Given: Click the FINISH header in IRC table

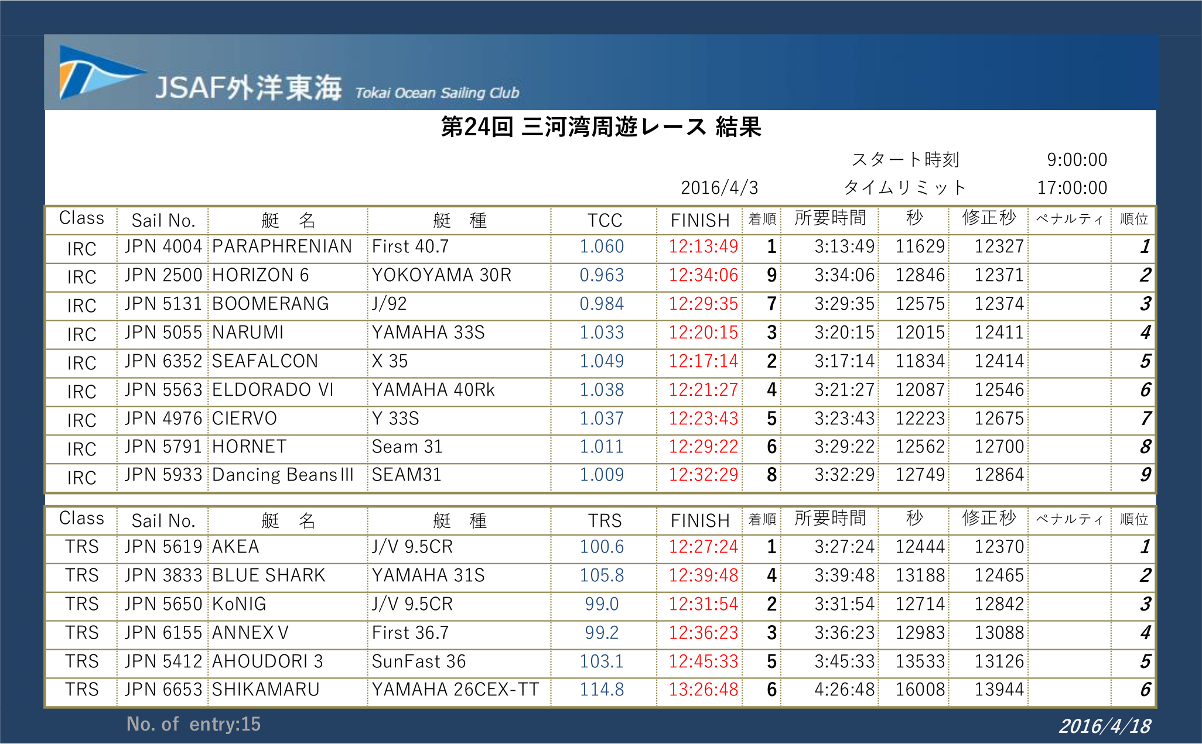Looking at the screenshot, I should click(700, 220).
